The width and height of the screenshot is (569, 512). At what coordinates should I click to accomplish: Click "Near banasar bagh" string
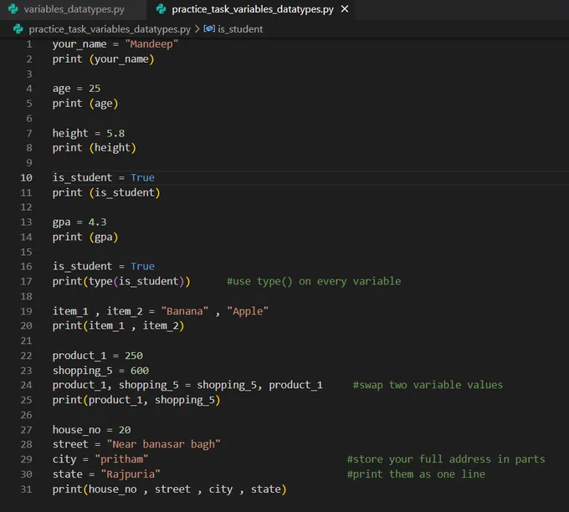[x=164, y=444]
